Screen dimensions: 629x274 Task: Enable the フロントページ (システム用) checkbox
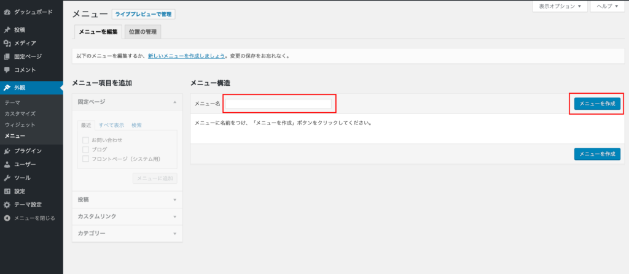pos(86,159)
